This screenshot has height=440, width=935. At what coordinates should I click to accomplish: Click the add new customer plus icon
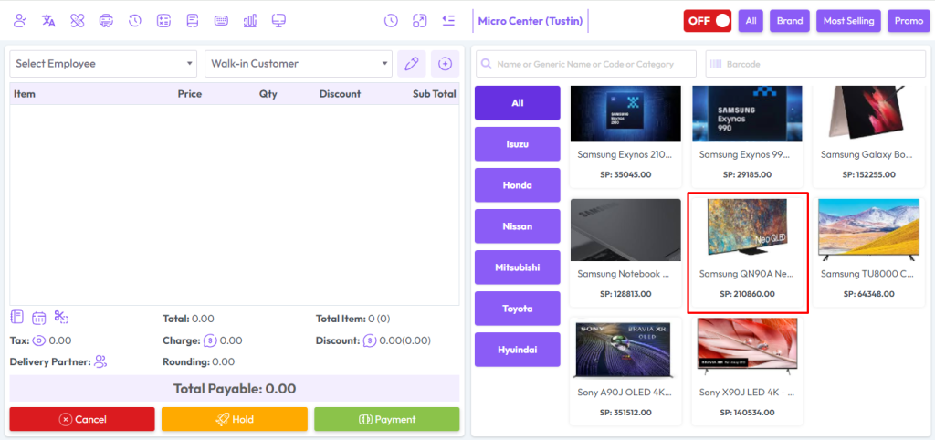[445, 64]
